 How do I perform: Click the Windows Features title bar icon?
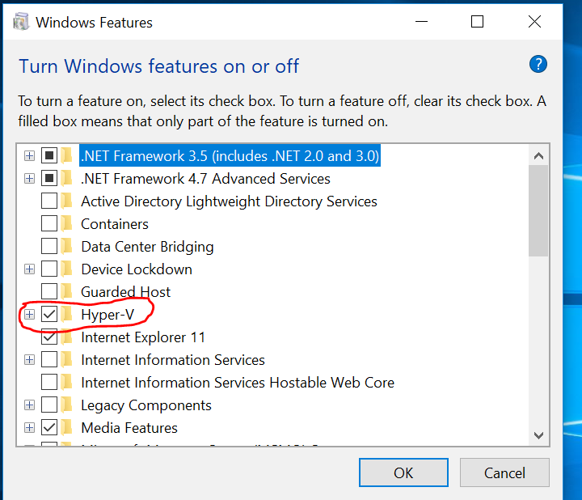point(21,22)
